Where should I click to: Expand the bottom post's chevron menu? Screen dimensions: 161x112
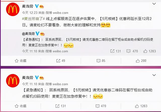click(x=154, y=75)
